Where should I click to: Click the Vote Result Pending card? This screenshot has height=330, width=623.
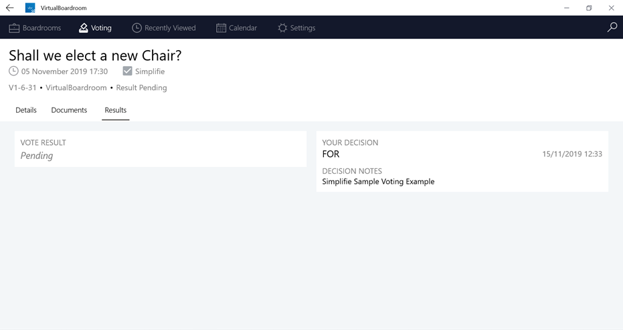(x=161, y=149)
